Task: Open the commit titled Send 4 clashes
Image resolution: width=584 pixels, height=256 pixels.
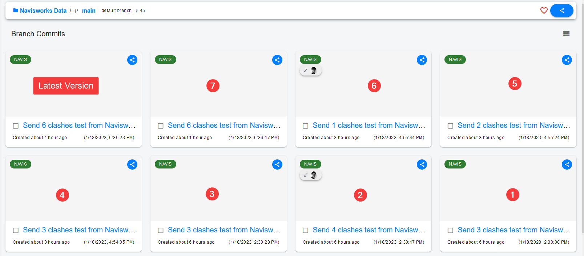Action: tap(368, 230)
